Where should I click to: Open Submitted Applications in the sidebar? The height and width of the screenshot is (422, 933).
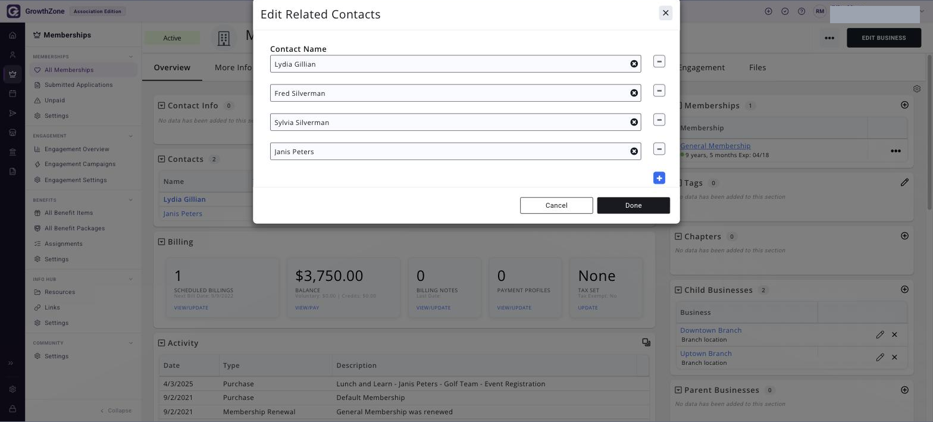tap(79, 85)
